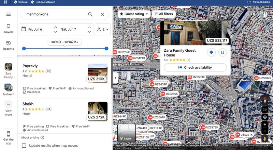
Task: Click the maximum price slider handle
Action: click(106, 48)
